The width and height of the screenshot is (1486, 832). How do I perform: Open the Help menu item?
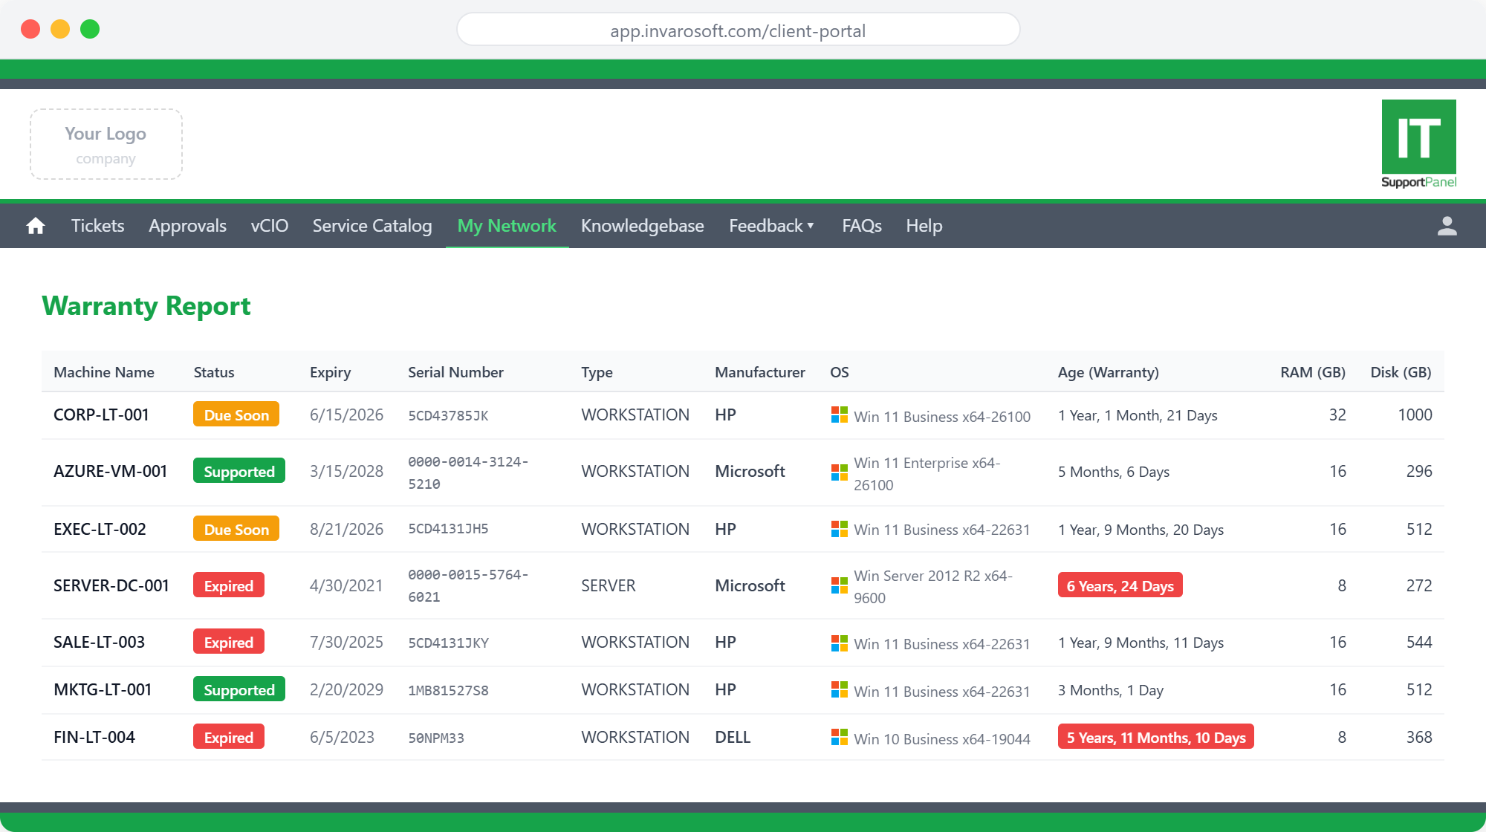(x=924, y=226)
